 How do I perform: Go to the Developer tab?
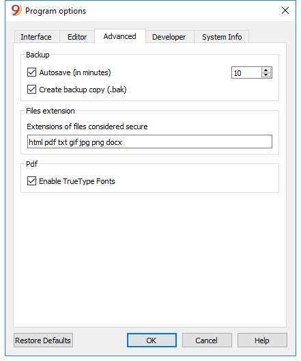pyautogui.click(x=169, y=37)
